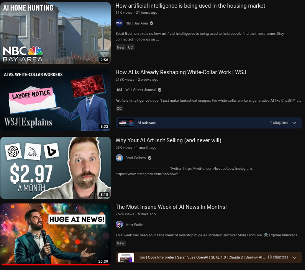Click '11K views • 21 hours ago' metadata
The height and width of the screenshot is (270, 305).
pyautogui.click(x=136, y=13)
